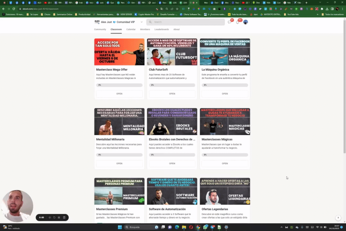The height and width of the screenshot is (231, 346).
Task: Open the Crypto Master Pro bookmark
Action: [x=144, y=14]
